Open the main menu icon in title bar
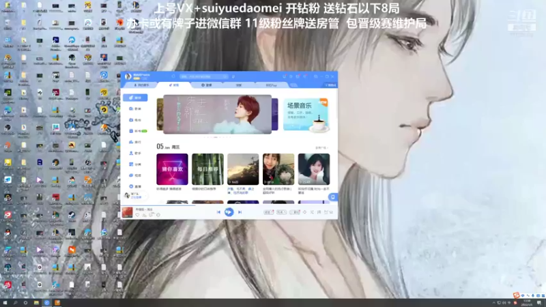The height and width of the screenshot is (307, 546). (304, 76)
